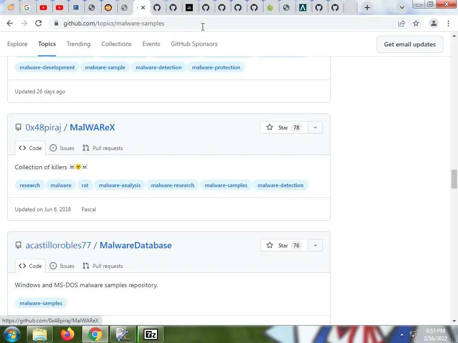Open the MalwareDatabase repository link
Viewport: 458px width, 343px height.
(x=136, y=245)
